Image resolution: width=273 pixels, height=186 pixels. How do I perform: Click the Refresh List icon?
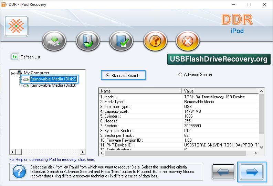14,57
